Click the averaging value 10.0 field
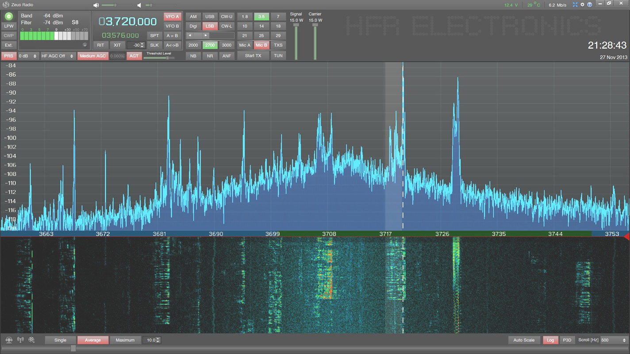630x354 pixels. [x=150, y=340]
